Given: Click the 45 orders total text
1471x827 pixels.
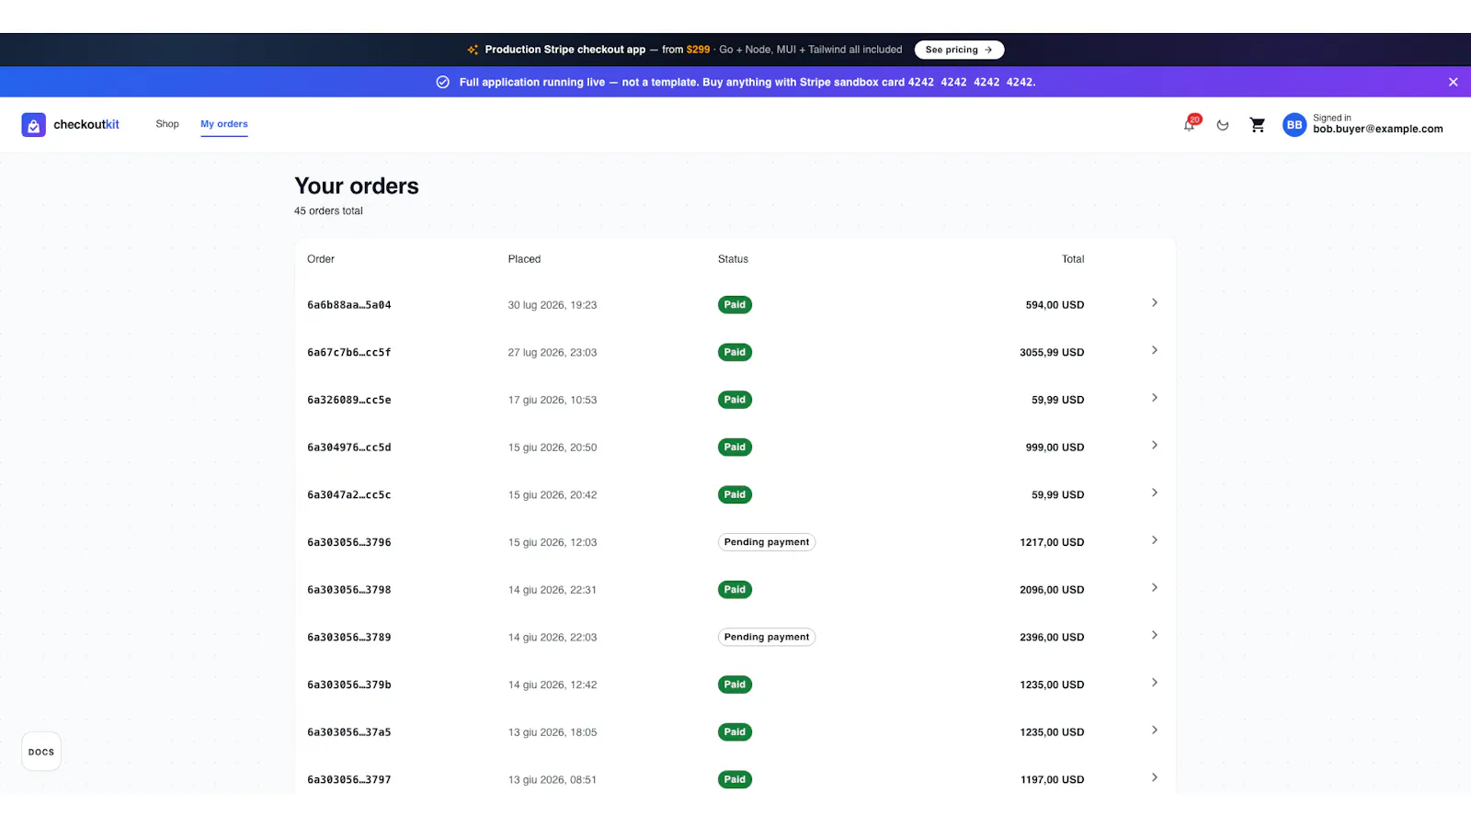Looking at the screenshot, I should pyautogui.click(x=328, y=211).
